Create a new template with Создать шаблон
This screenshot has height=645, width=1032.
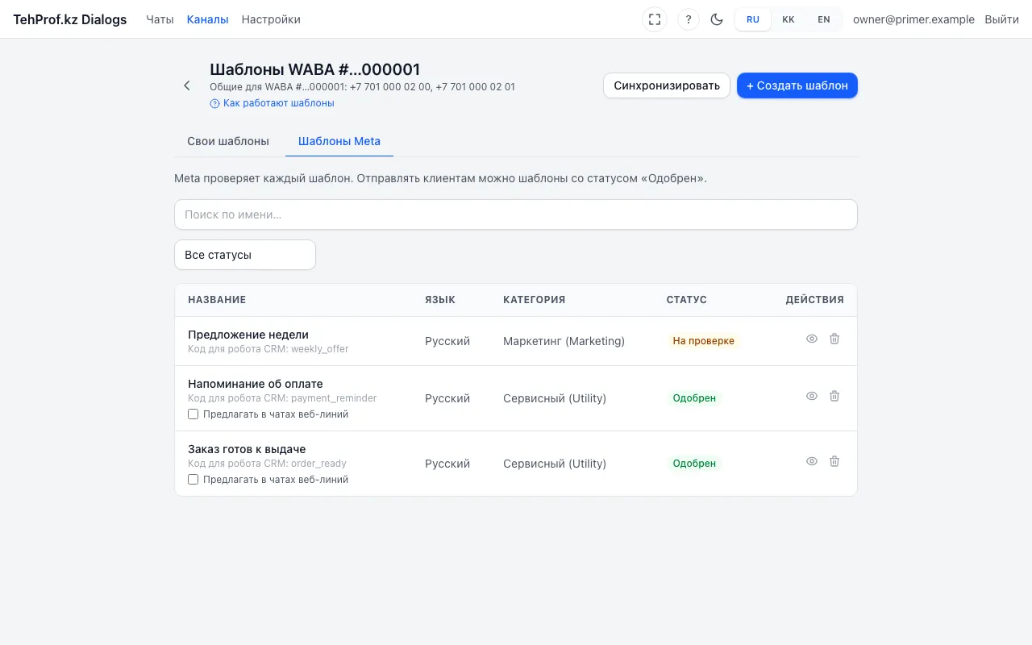tap(797, 85)
